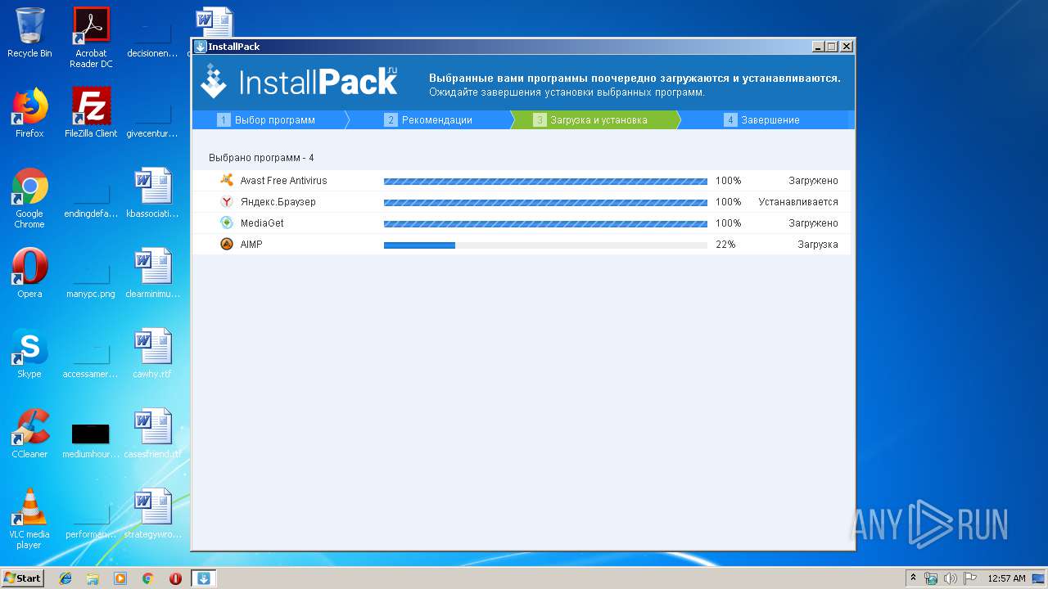The width and height of the screenshot is (1048, 589).
Task: Click the Яндекс.Браузер row icon
Action: 227,201
